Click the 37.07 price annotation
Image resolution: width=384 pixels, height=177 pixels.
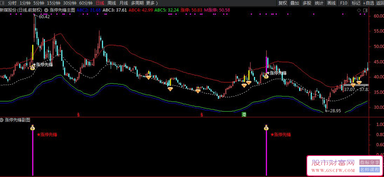click(349, 90)
